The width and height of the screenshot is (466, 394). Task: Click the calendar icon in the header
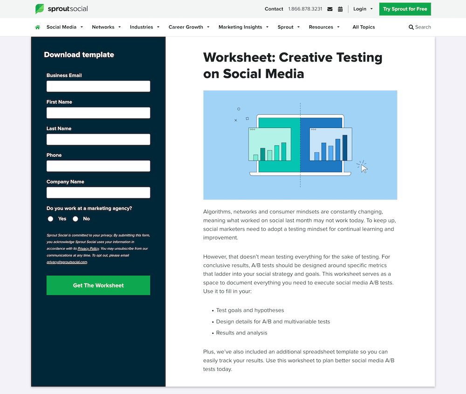pyautogui.click(x=341, y=9)
